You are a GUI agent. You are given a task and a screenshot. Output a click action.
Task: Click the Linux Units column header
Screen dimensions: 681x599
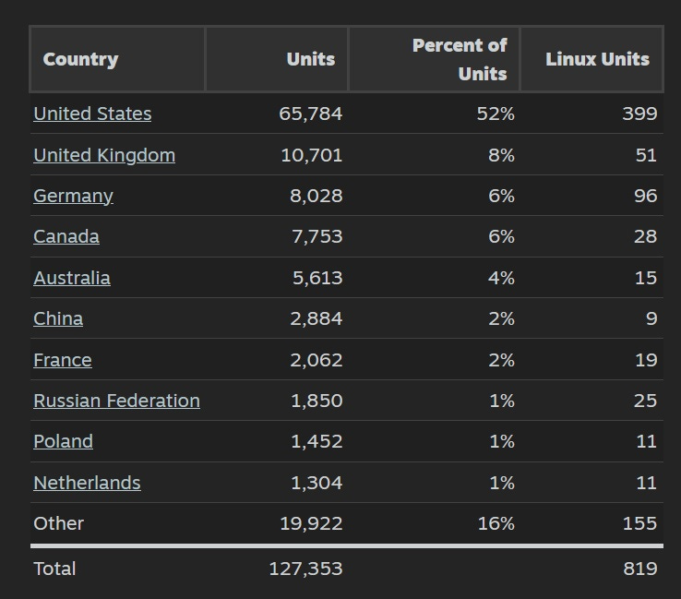[591, 59]
